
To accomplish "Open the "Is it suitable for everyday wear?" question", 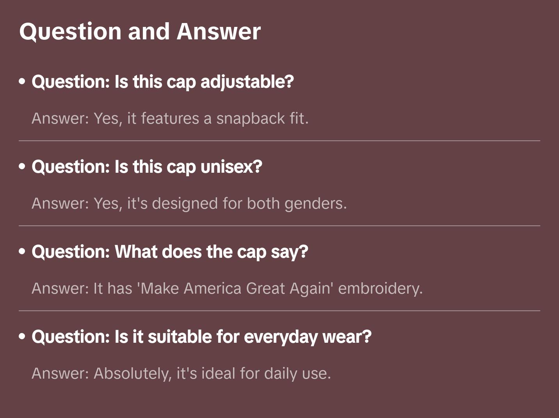I will pyautogui.click(x=201, y=337).
